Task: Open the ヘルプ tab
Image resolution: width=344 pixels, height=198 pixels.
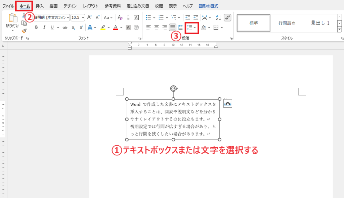Action: coord(187,6)
